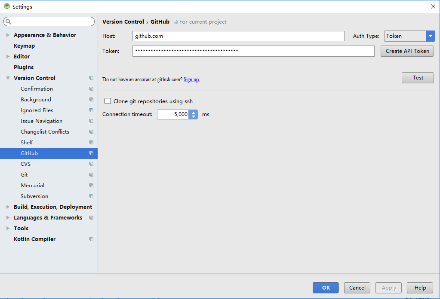Focus the settings search box

click(49, 21)
